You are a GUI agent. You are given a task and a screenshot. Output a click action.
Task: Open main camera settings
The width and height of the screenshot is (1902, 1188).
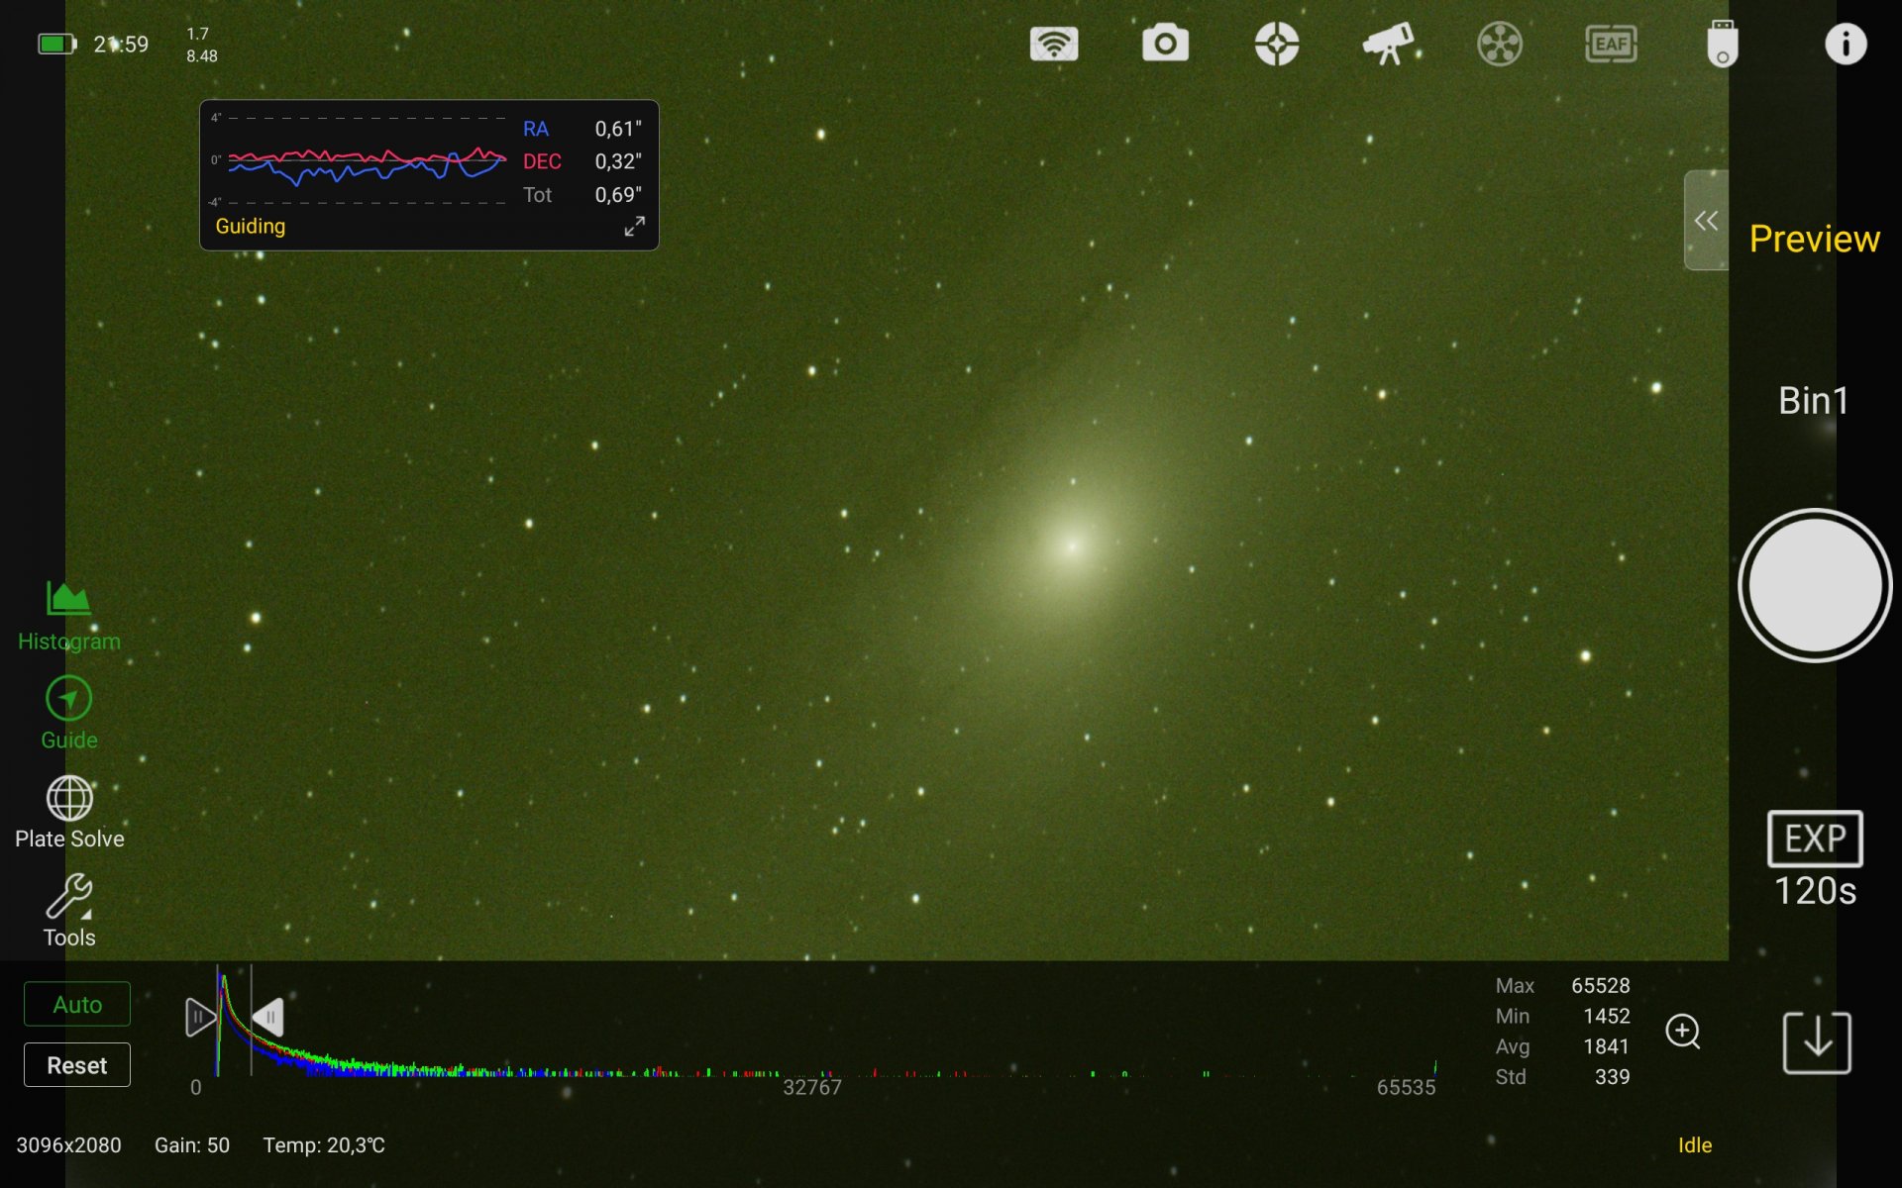tap(1165, 45)
